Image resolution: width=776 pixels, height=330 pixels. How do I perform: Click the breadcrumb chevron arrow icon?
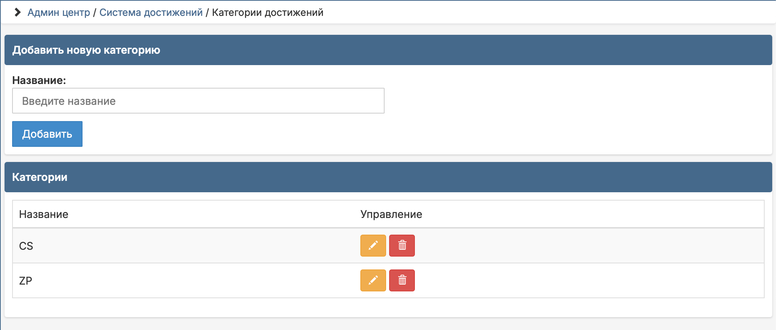(17, 12)
